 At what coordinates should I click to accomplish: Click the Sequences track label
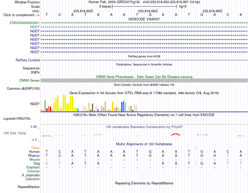click(x=31, y=68)
